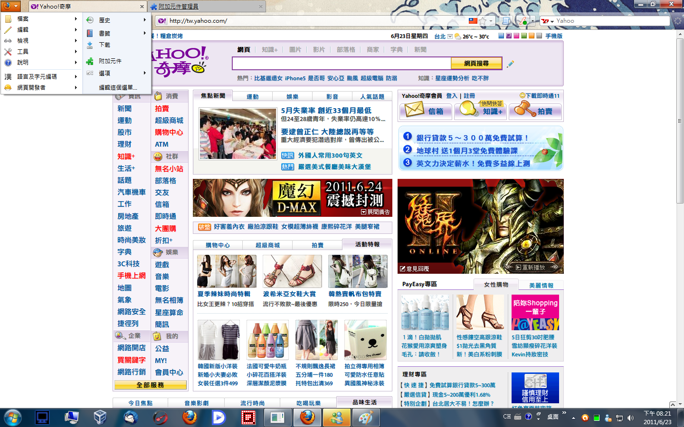
Task: Open the Yahoo search engine selector dropdown
Action: [548, 21]
